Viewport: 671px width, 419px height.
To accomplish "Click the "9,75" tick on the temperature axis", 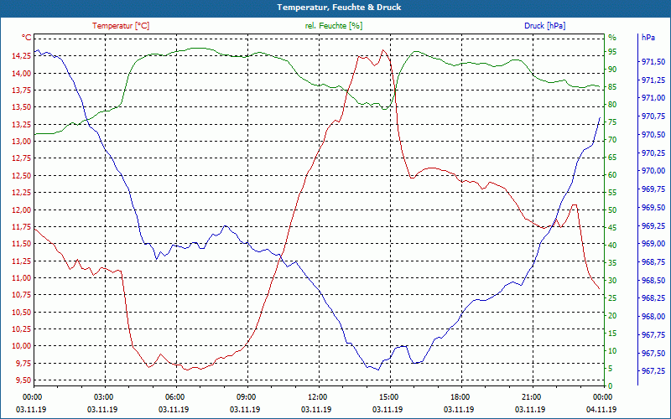I will click(x=23, y=363).
